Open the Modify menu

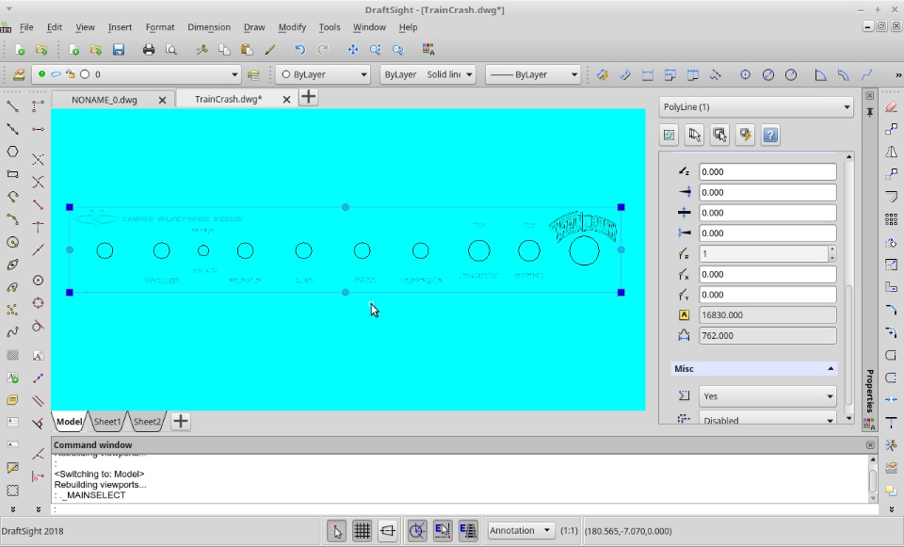click(x=292, y=27)
